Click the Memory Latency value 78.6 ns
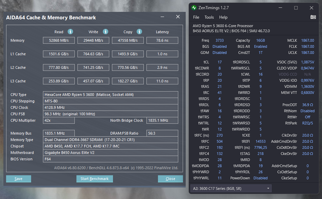The width and height of the screenshot is (322, 199). tap(162, 40)
